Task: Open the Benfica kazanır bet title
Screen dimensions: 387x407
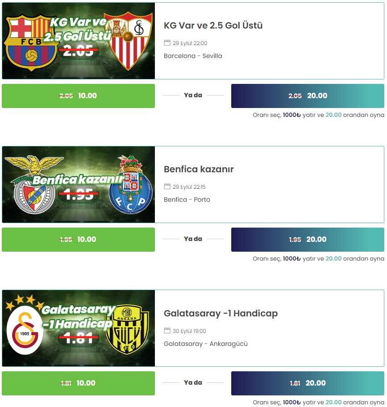Action: click(199, 169)
